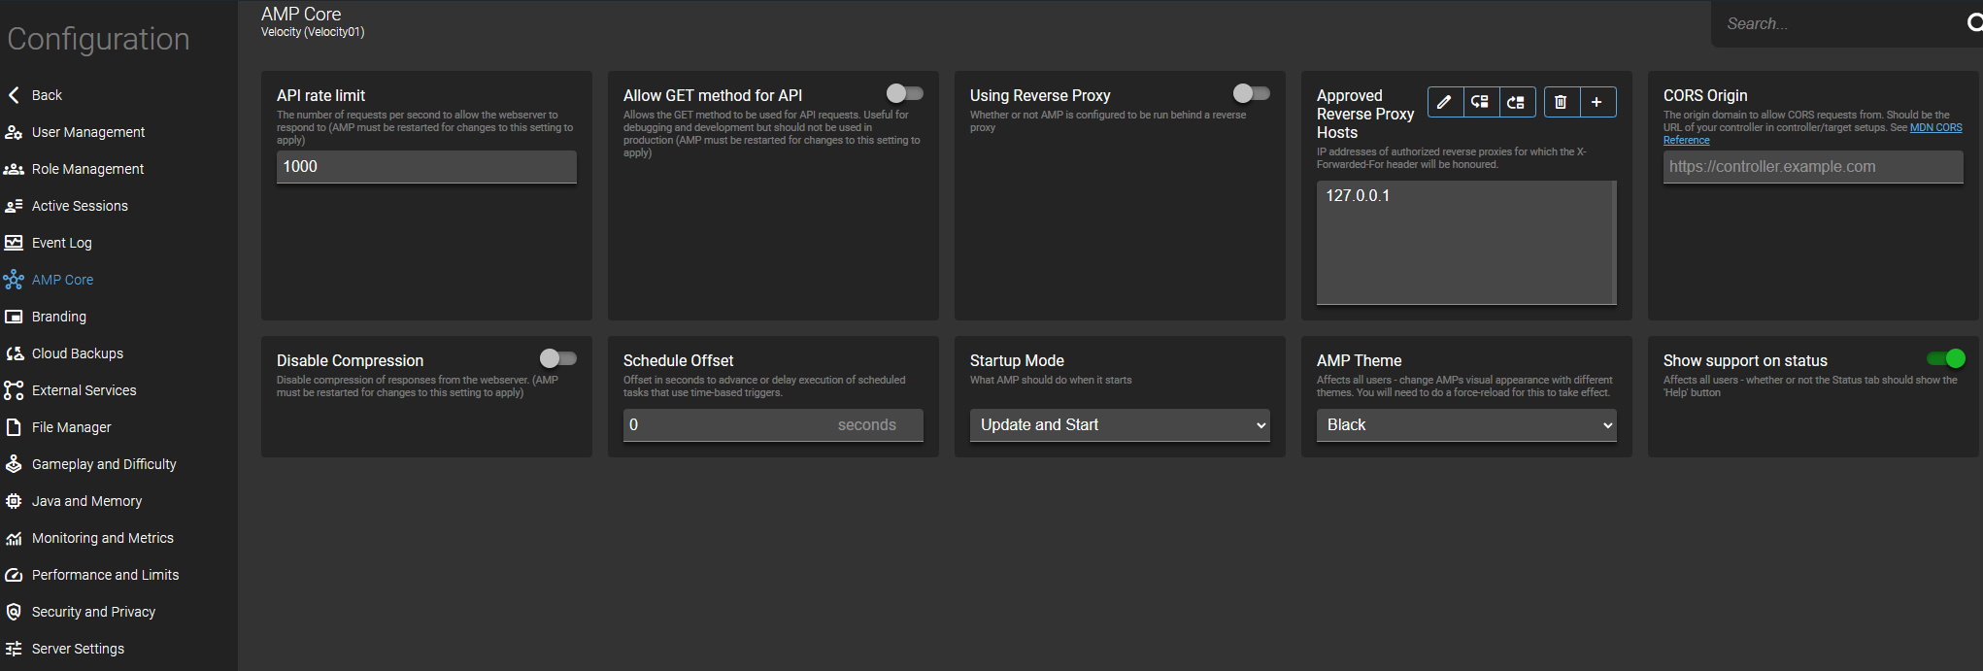
Task: Edit the selected reverse proxy host with the pencil icon
Action: (1445, 102)
